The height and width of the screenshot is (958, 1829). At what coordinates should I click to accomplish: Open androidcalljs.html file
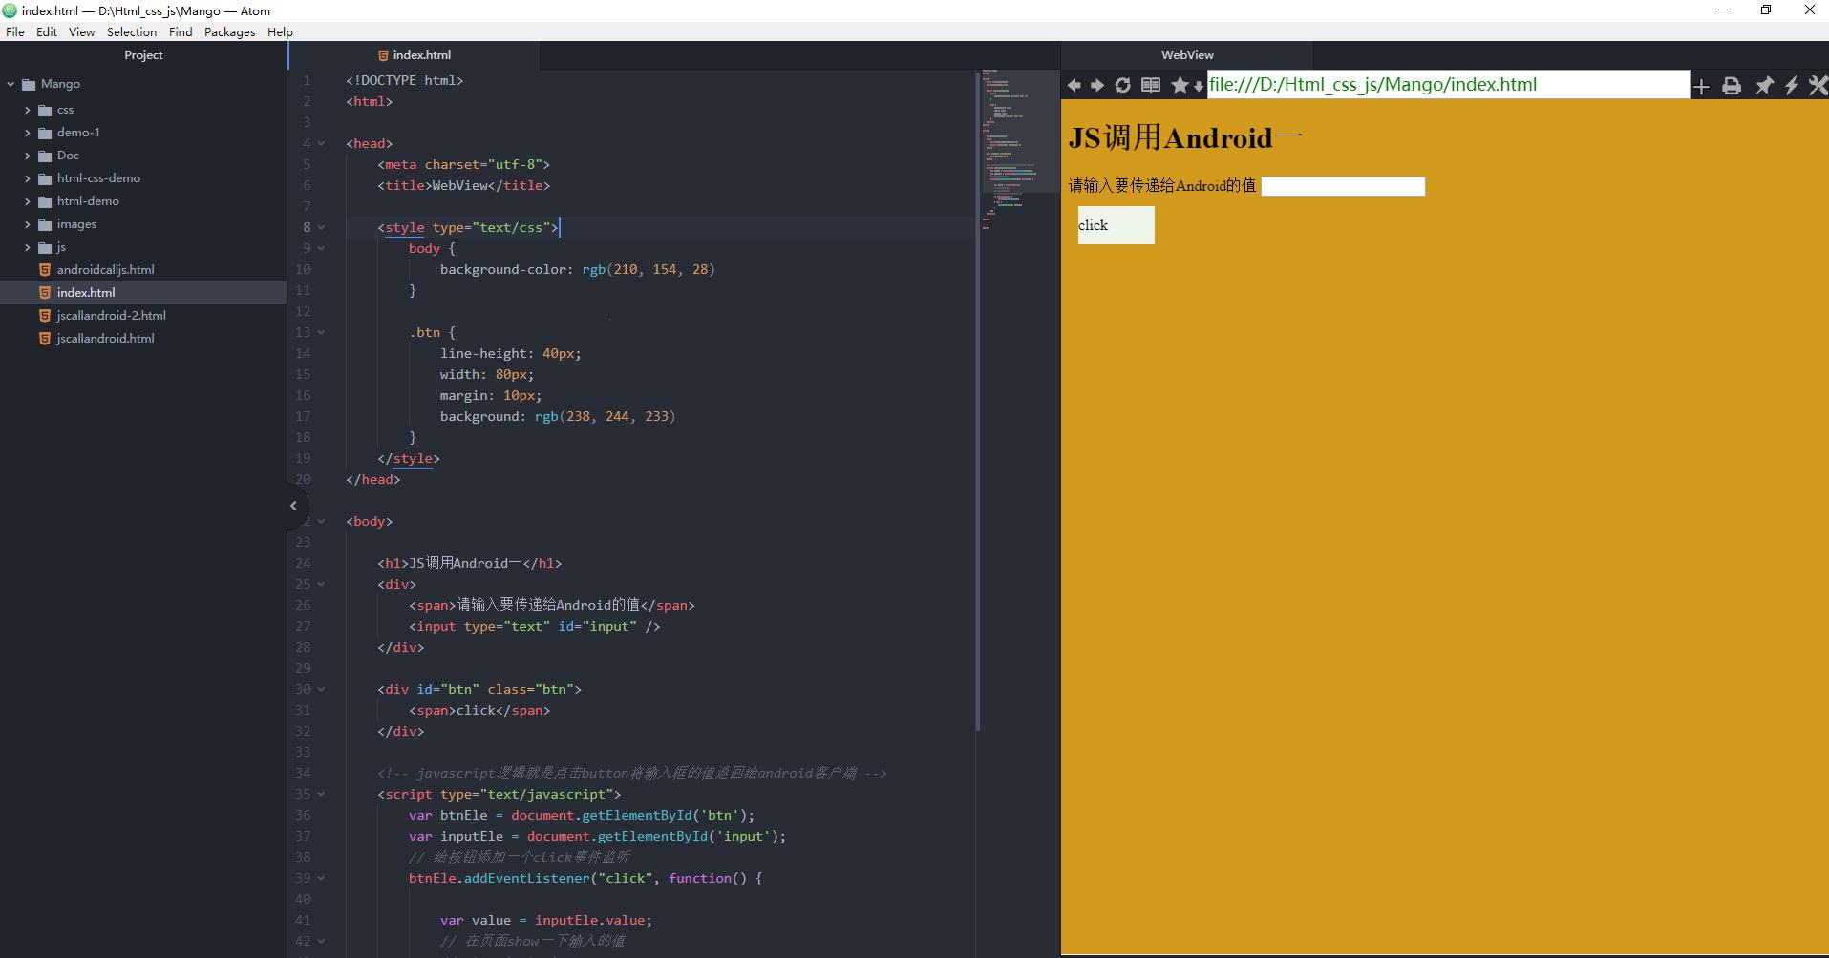105,270
